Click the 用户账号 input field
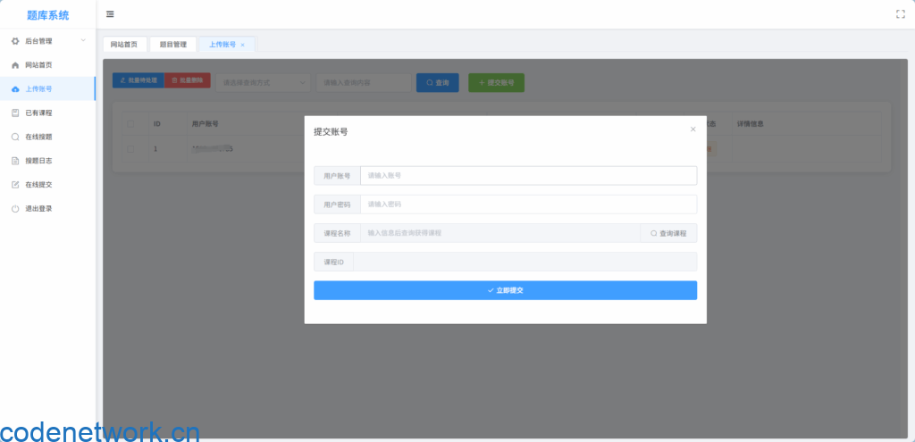The image size is (915, 442). pyautogui.click(x=527, y=176)
